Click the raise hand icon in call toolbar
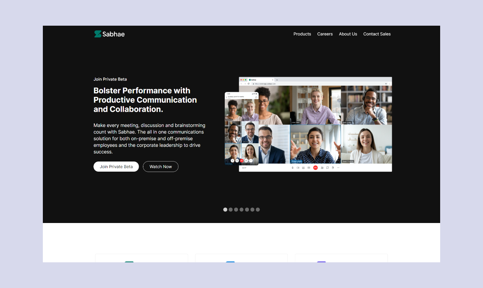The height and width of the screenshot is (288, 483). click(x=333, y=168)
